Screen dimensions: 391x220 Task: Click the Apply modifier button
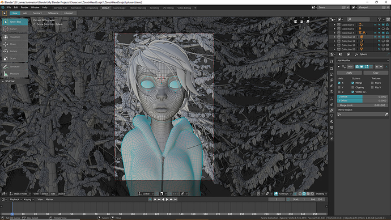(x=350, y=73)
